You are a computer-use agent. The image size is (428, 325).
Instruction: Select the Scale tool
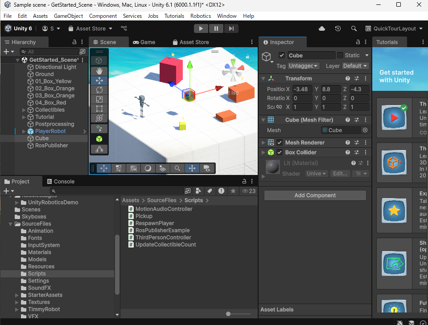(99, 99)
